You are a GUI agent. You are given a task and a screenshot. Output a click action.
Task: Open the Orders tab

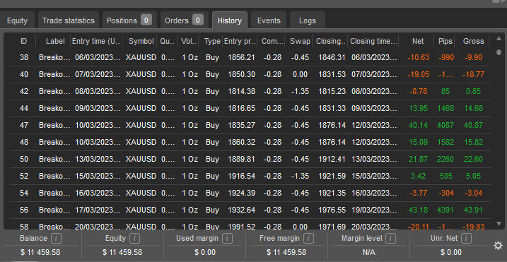(x=185, y=20)
